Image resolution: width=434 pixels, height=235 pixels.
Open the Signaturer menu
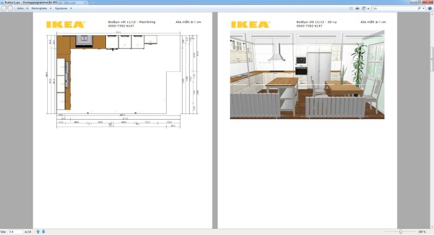[61, 8]
